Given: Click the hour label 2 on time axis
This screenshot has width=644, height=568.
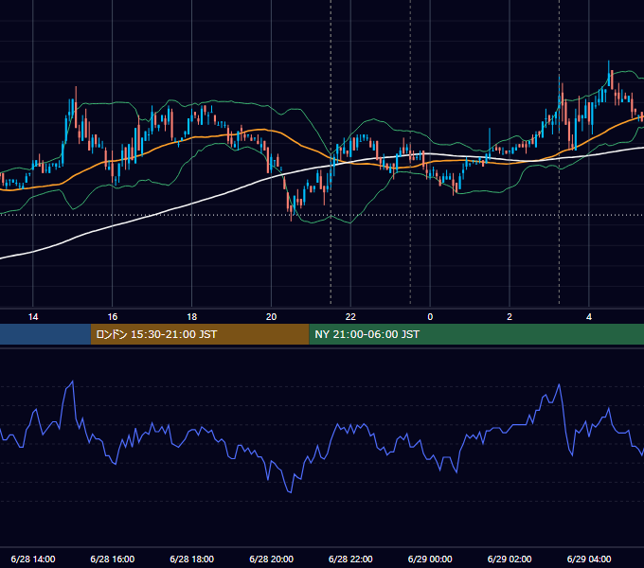Looking at the screenshot, I should click(510, 317).
